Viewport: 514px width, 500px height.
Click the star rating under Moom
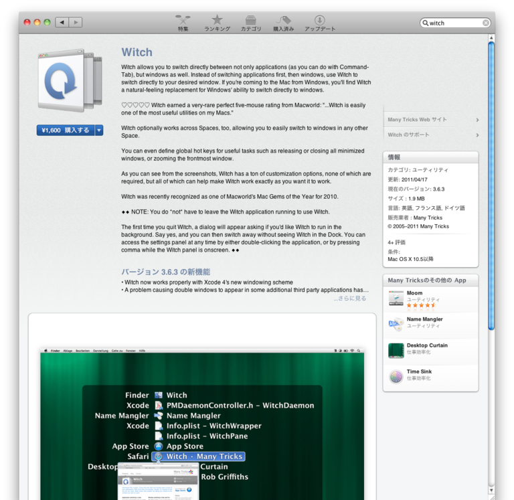pyautogui.click(x=421, y=305)
